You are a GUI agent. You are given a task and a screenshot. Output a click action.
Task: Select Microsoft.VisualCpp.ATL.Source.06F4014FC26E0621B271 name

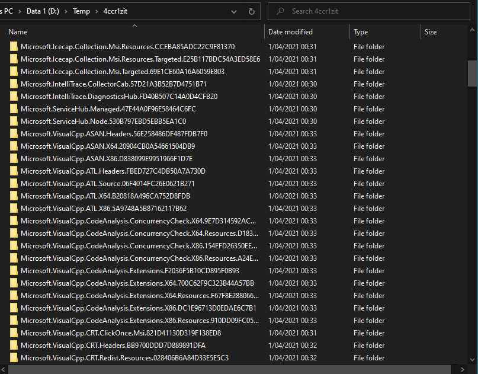point(108,183)
